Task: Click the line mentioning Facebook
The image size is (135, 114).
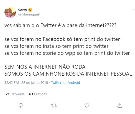Action: point(62,39)
